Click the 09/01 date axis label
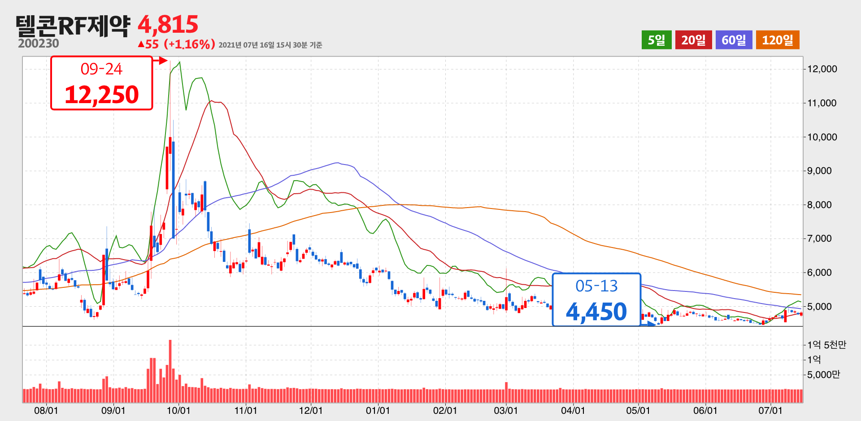 pos(113,411)
